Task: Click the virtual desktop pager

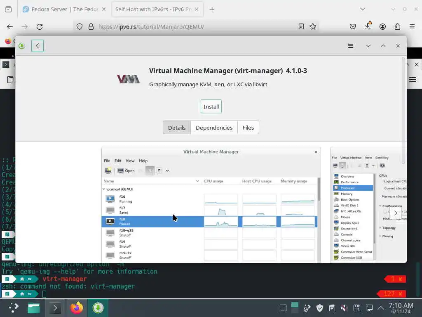Action: [x=295, y=308]
